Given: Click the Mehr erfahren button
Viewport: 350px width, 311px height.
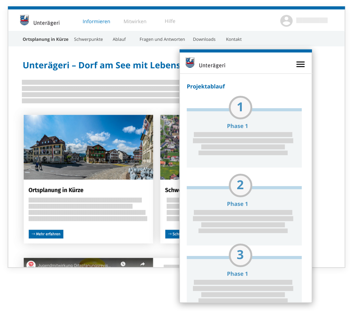Looking at the screenshot, I should point(46,234).
